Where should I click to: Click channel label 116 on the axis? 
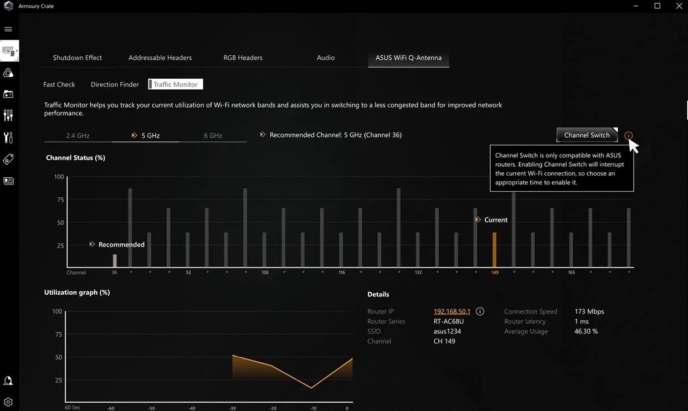[342, 273]
